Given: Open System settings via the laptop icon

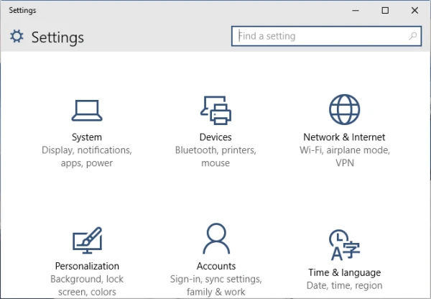Looking at the screenshot, I should click(x=86, y=109).
